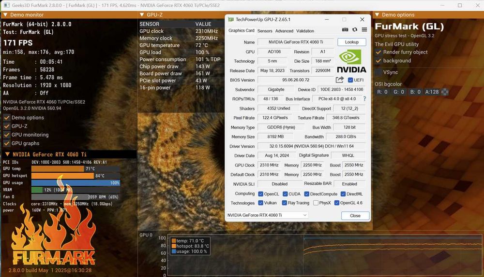Click the NVIDIA logo in GPU-Z
The height and width of the screenshot is (277, 484).
[351, 62]
